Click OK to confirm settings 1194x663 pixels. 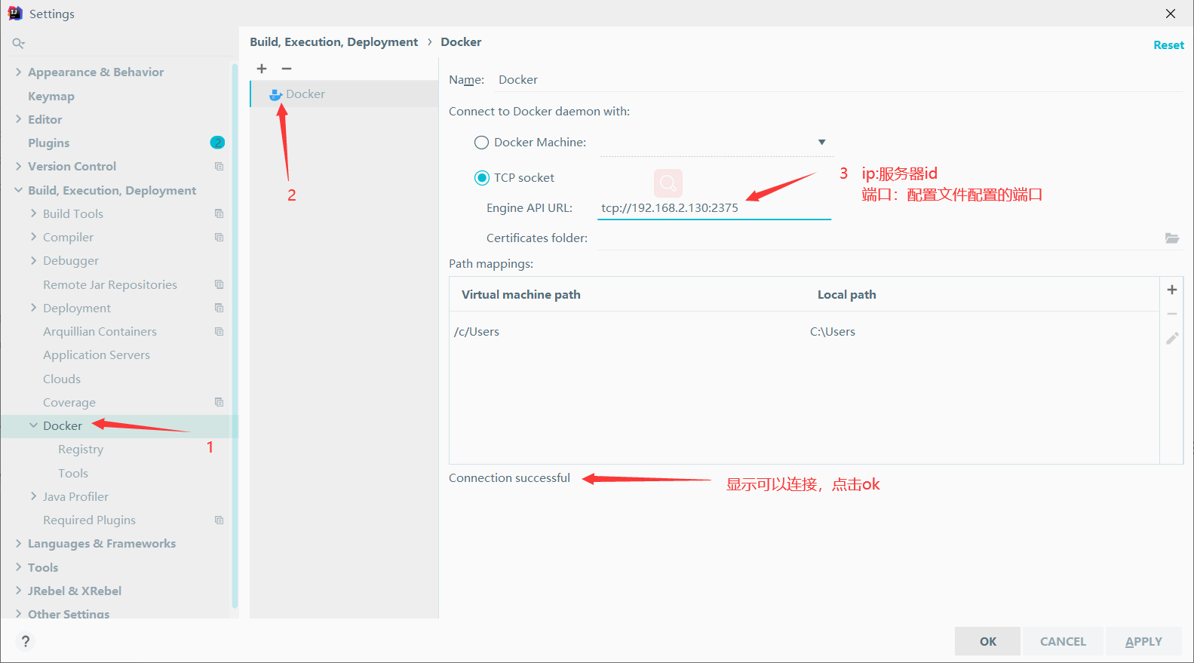987,641
